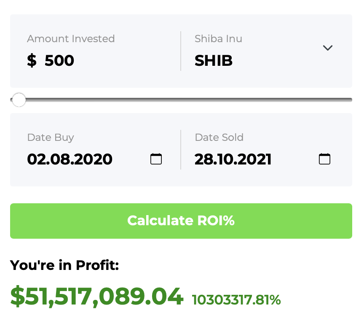Image resolution: width=364 pixels, height=318 pixels.
Task: Click the Shiba Inu label
Action: (218, 38)
